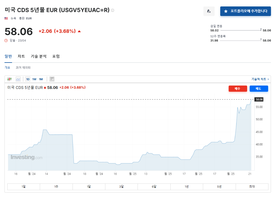
Task: Click the star icon on the portfolio button
Action: pyautogui.click(x=226, y=11)
